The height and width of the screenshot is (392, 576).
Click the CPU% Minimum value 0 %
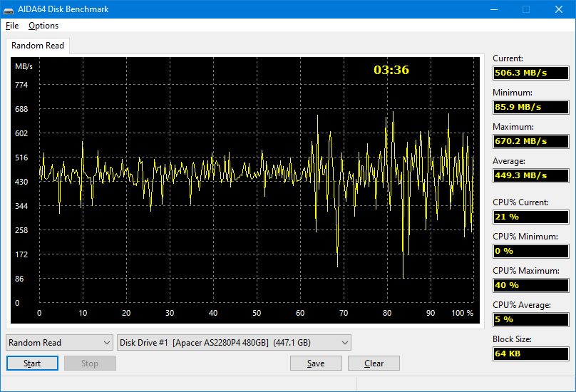click(531, 251)
